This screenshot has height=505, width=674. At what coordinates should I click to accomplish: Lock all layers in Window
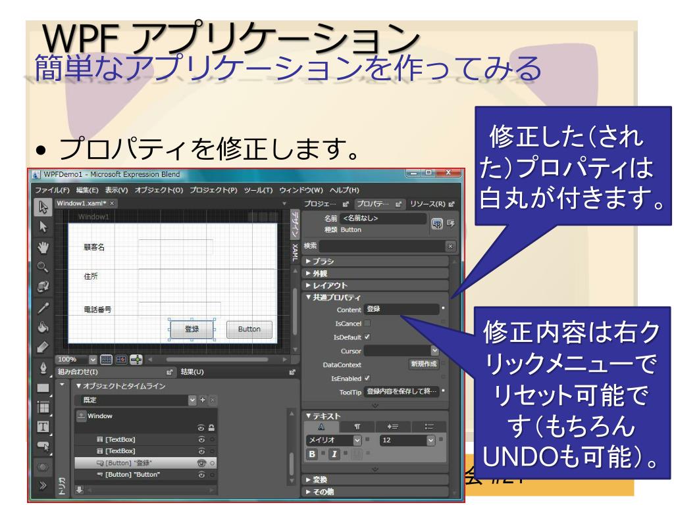(x=211, y=427)
